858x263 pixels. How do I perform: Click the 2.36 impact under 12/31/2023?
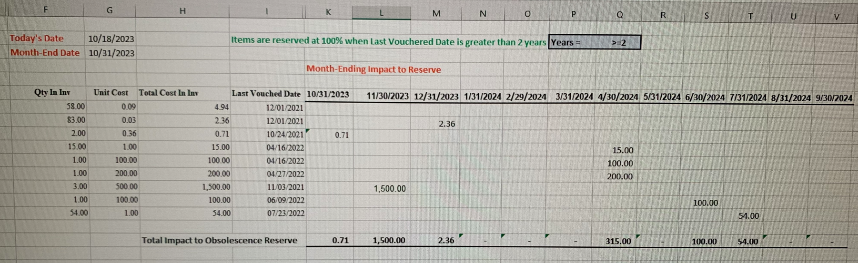[x=447, y=124]
